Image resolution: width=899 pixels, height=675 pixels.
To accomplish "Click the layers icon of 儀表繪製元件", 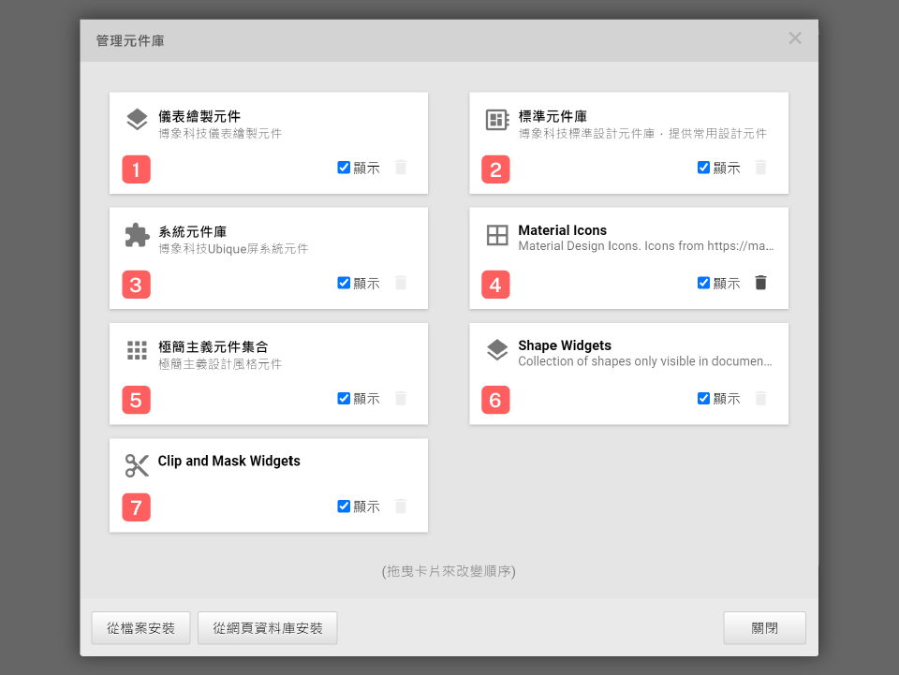I will click(x=137, y=120).
